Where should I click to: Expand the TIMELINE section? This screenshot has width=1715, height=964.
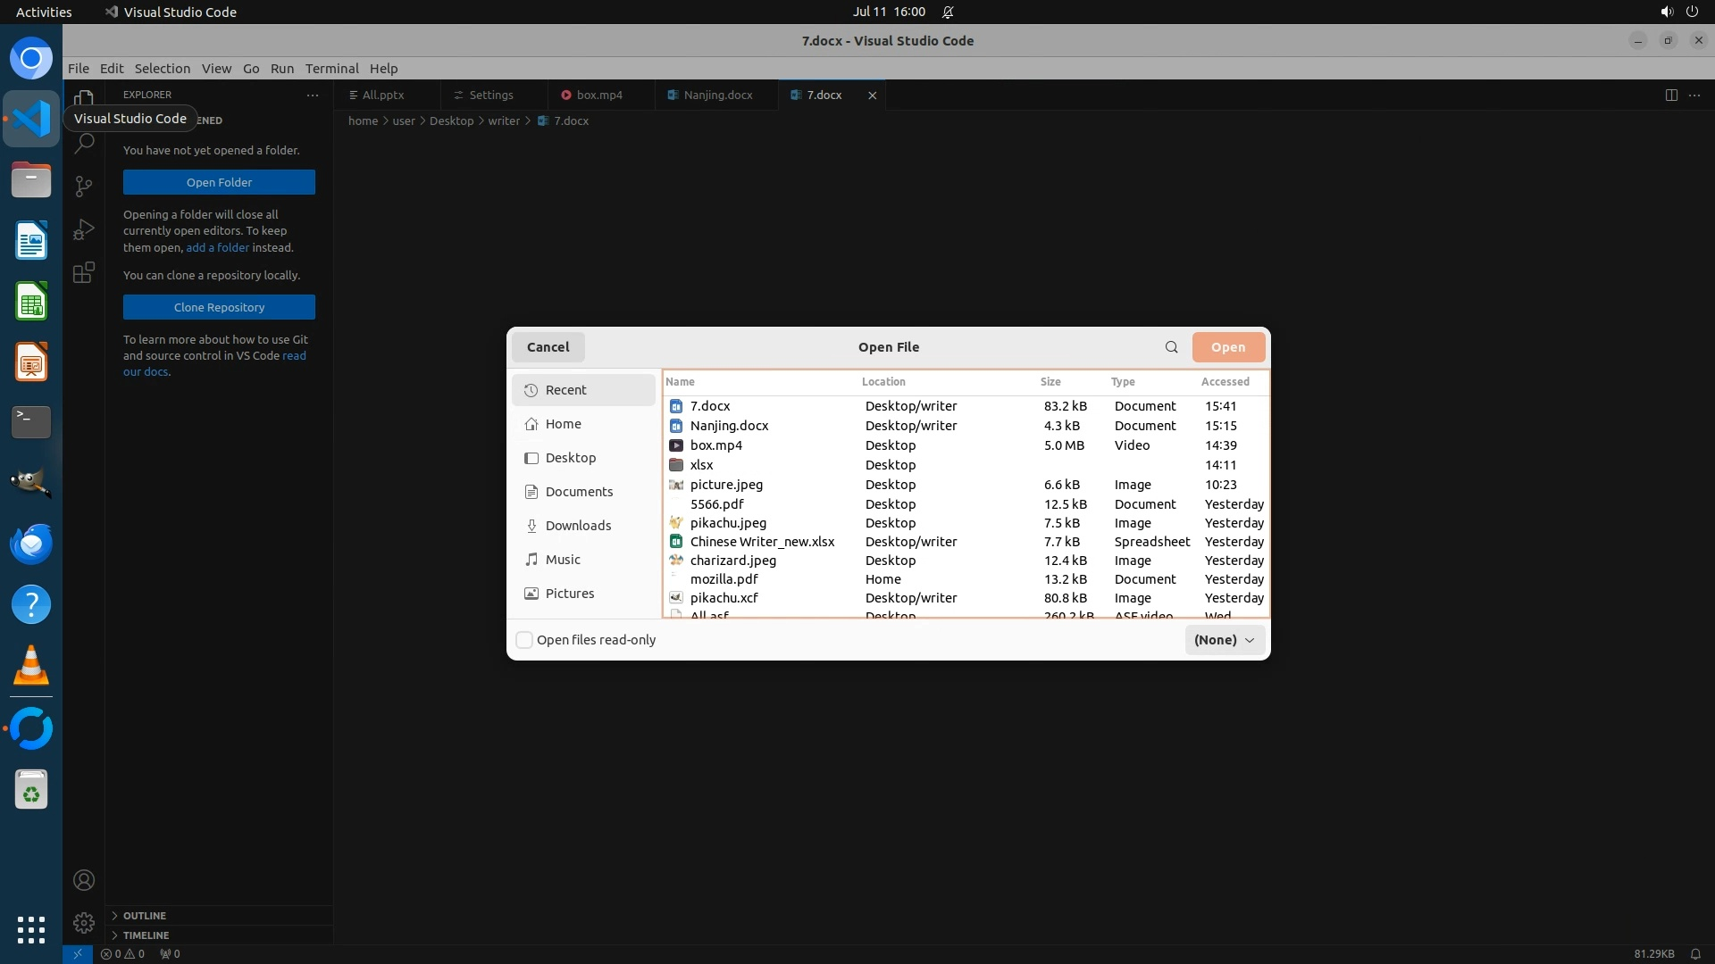[146, 935]
